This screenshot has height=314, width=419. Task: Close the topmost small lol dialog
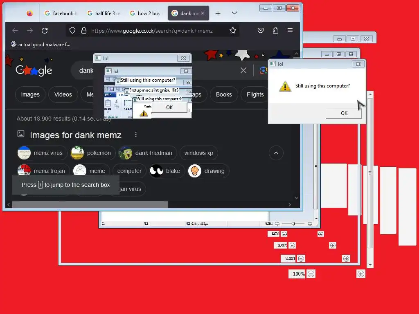[x=183, y=58]
